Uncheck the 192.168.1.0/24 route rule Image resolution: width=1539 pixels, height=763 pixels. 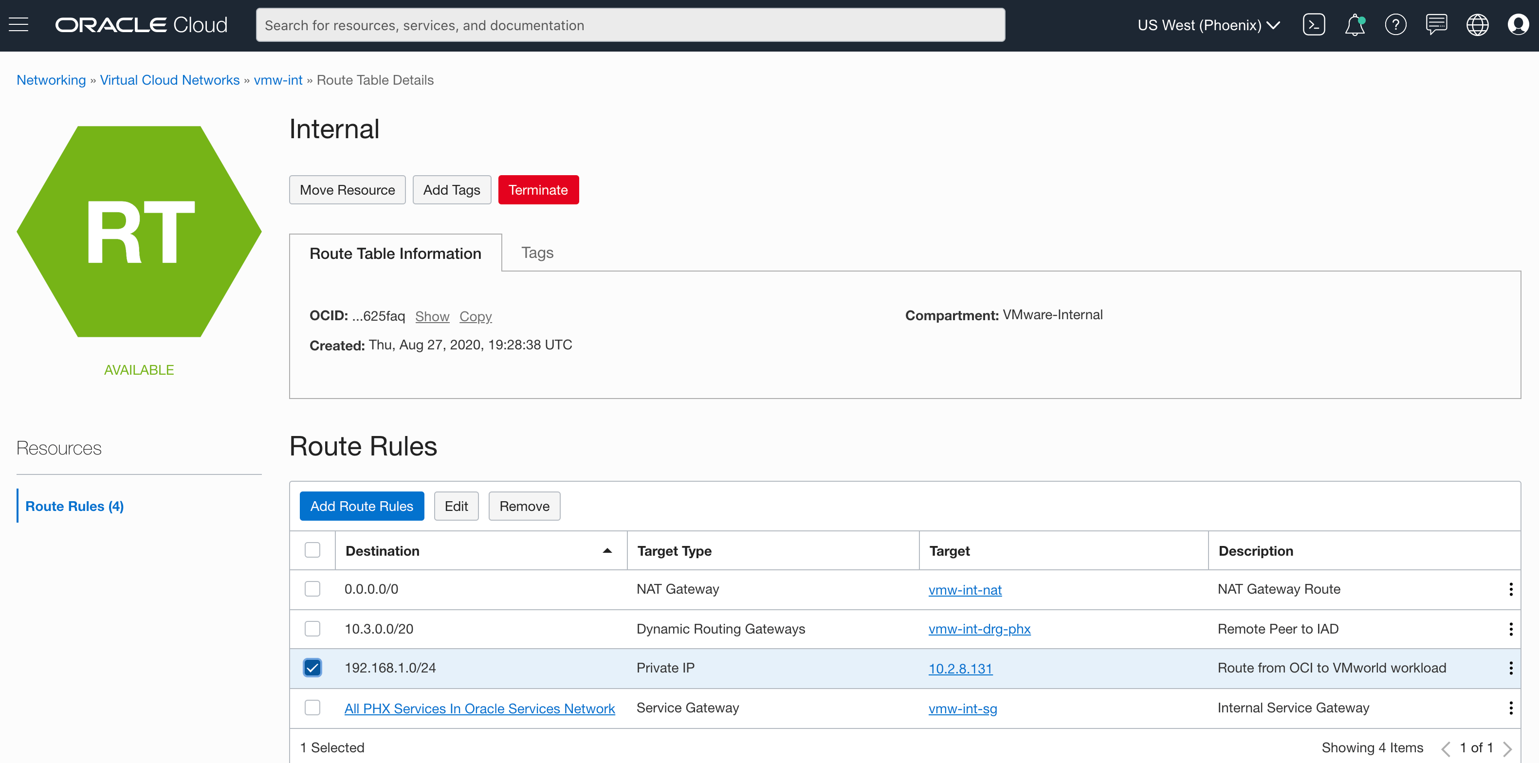click(x=312, y=668)
